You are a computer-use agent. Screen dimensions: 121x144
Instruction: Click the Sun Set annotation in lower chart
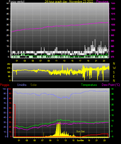point(80,132)
